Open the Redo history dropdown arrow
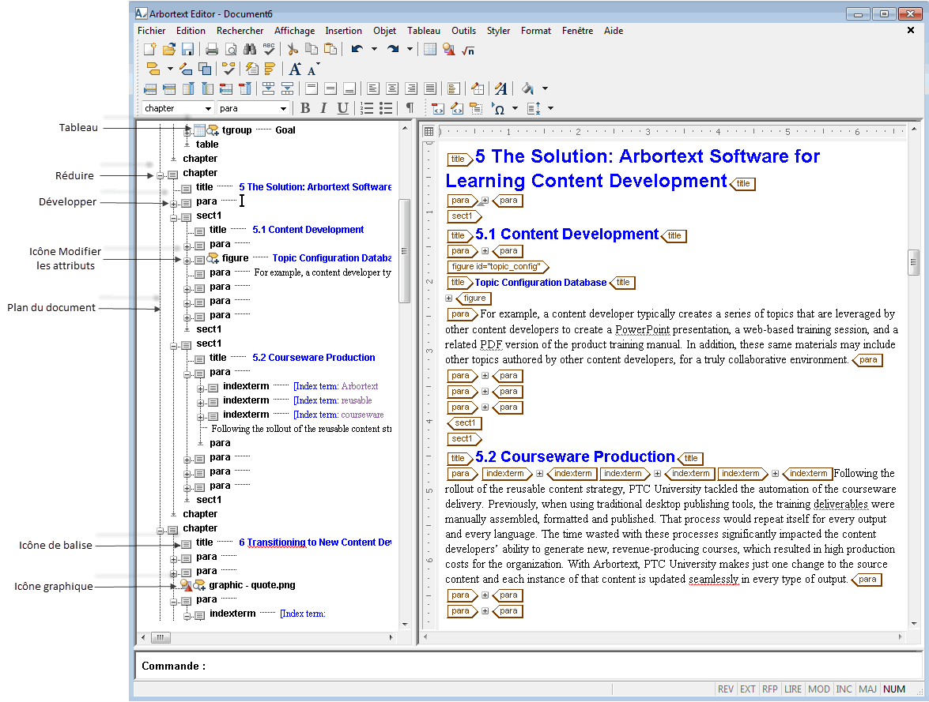Viewport: 929px width, 702px height. pos(410,49)
